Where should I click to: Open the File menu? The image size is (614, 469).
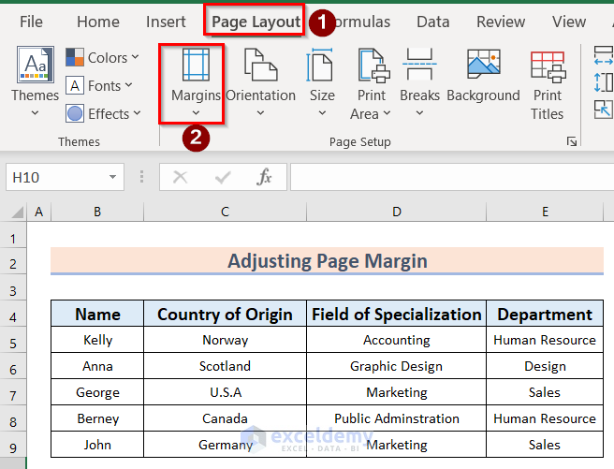31,22
